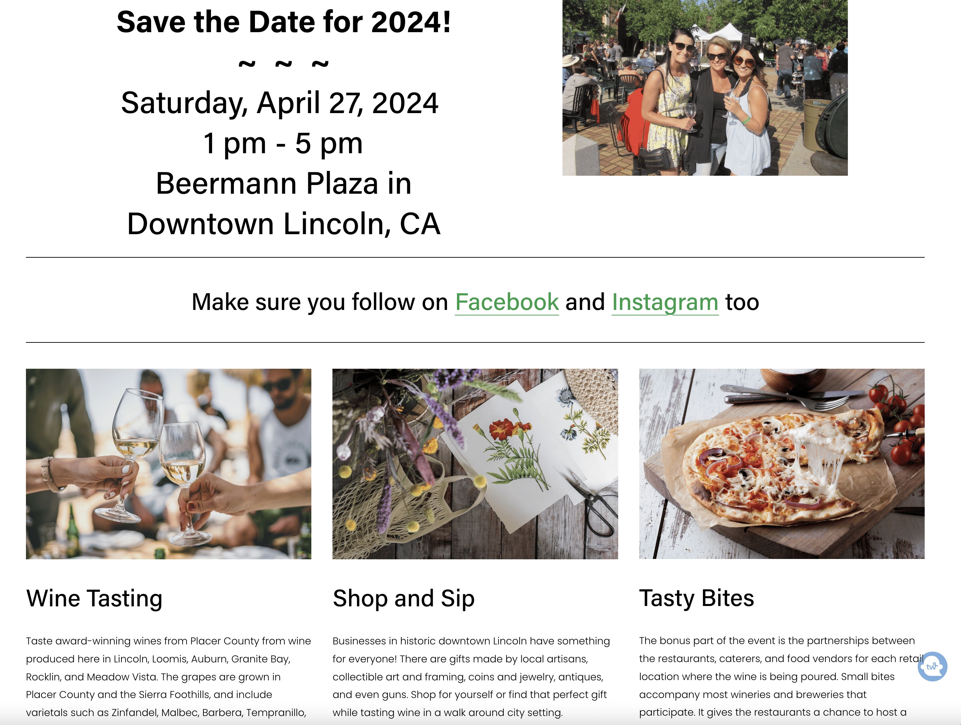The height and width of the screenshot is (725, 961).
Task: Click the Tasty Bites description paragraph
Action: point(778,676)
